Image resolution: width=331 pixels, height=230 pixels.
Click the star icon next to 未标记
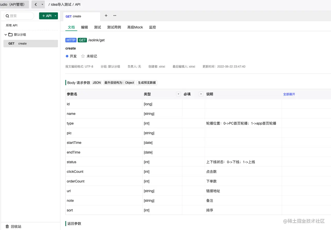[x=83, y=56]
